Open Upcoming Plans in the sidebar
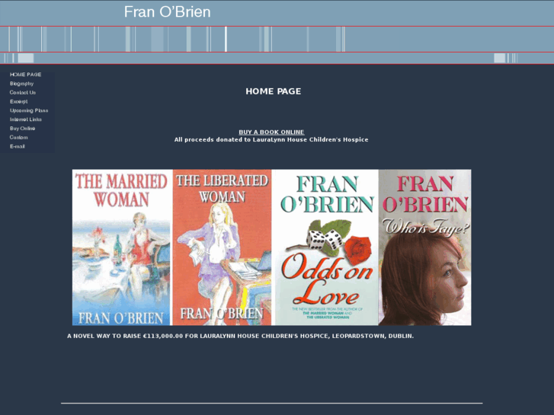Image resolution: width=554 pixels, height=415 pixels. tap(29, 110)
